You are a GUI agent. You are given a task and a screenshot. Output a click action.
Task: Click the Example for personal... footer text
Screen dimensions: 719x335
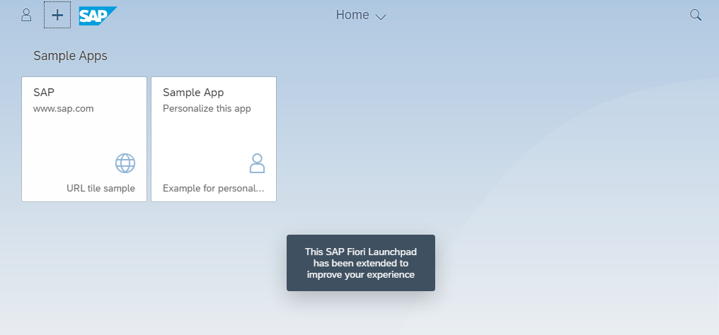click(x=214, y=188)
